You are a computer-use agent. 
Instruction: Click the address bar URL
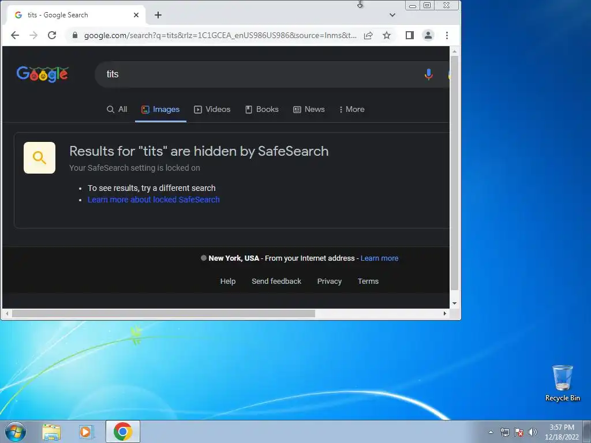coord(220,35)
